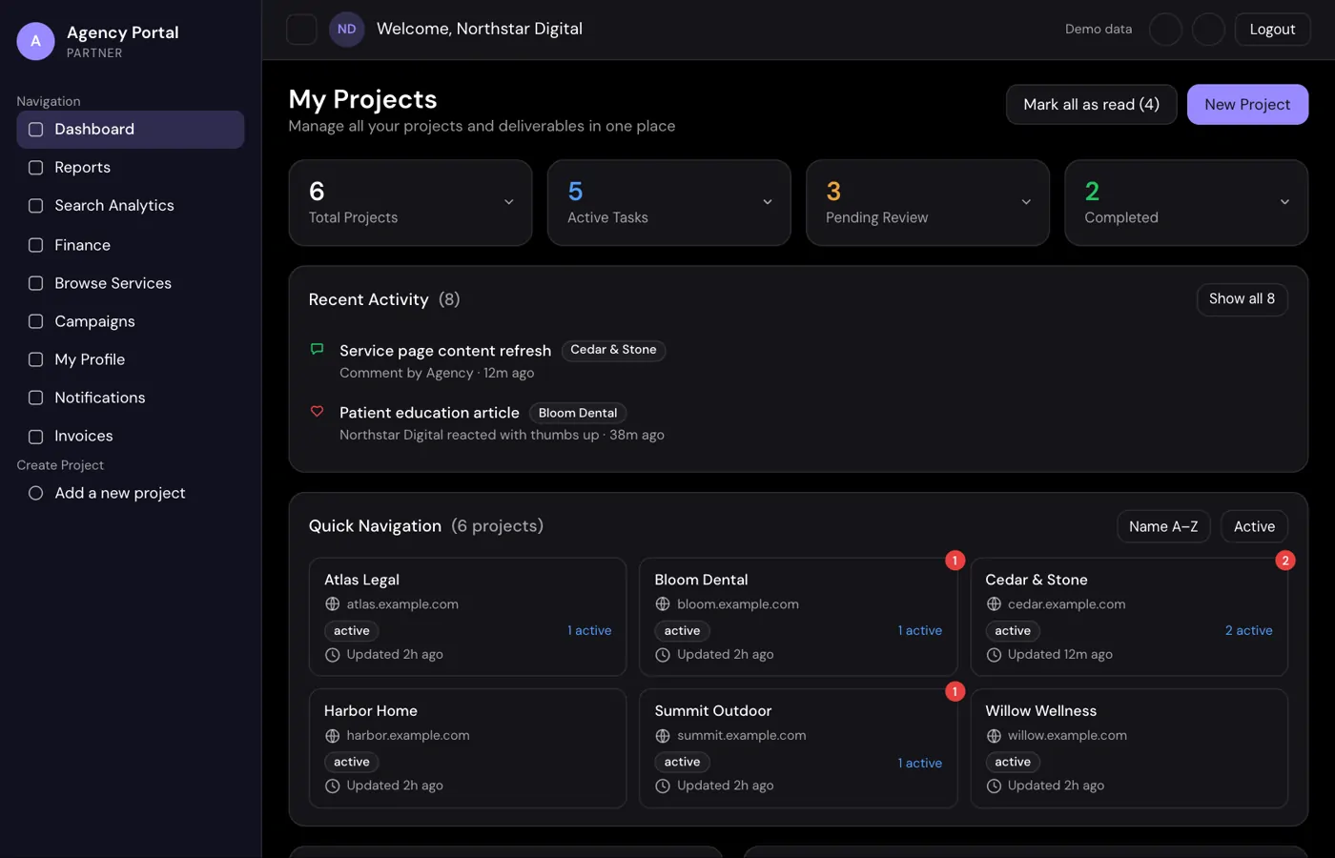Click the clock icon on Harbor Home card
The height and width of the screenshot is (858, 1335).
[332, 786]
